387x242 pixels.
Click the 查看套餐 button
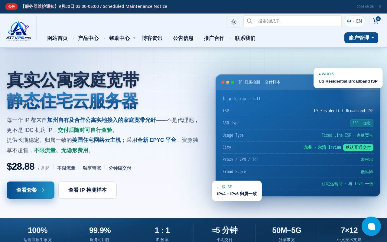pyautogui.click(x=31, y=190)
